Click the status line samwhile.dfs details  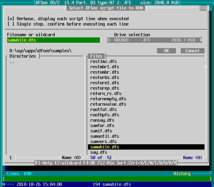coord(107,184)
